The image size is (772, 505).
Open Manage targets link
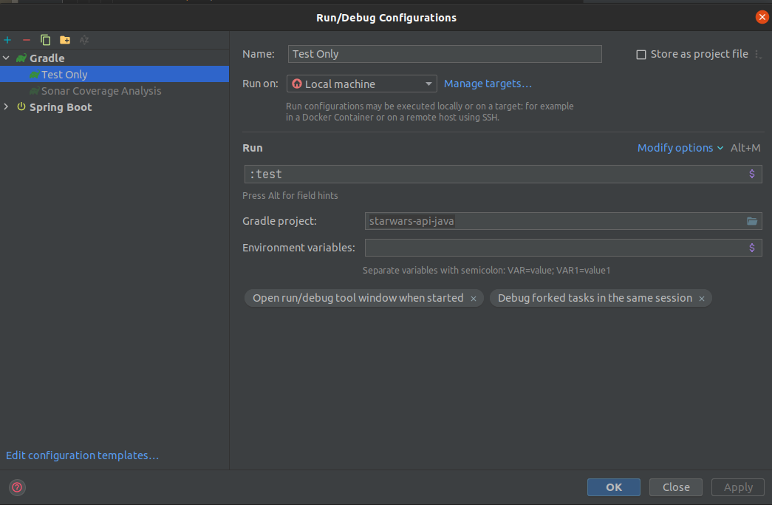point(488,84)
